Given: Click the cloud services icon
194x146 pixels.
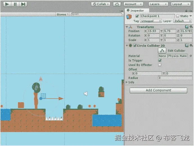Looking at the screenshot, I should tap(117, 4).
